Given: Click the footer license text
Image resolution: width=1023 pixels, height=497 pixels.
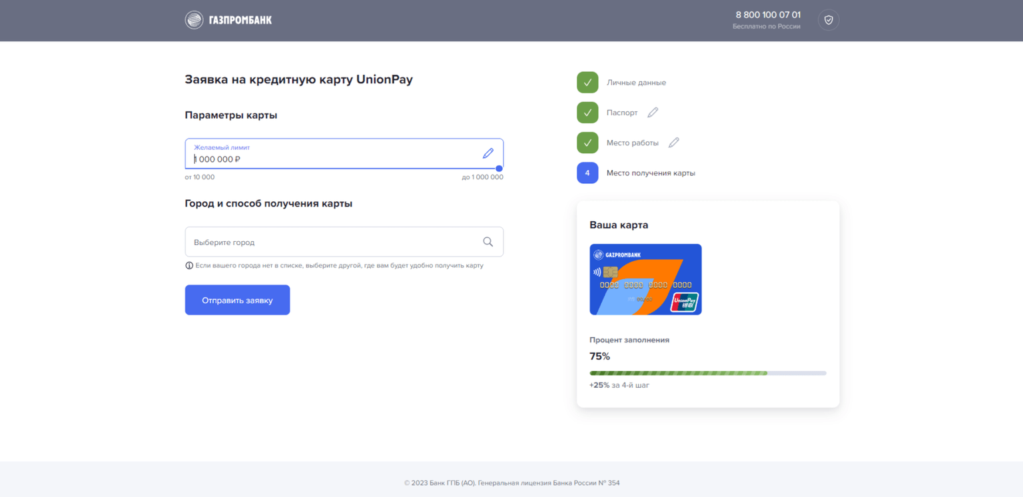Looking at the screenshot, I should (x=511, y=482).
